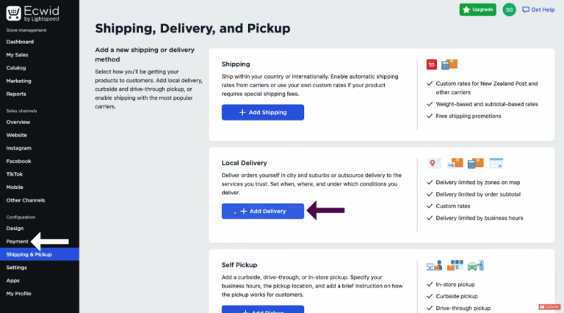The height and width of the screenshot is (313, 564).
Task: Click the Ecwid shopping cart logo
Action: (x=14, y=13)
